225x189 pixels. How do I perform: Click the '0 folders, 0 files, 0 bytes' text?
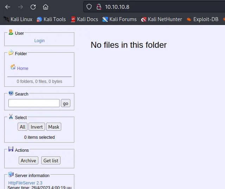click(x=39, y=82)
